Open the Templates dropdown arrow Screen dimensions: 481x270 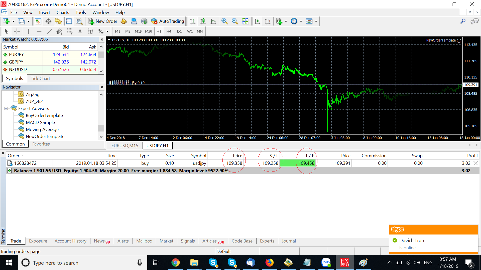pos(316,21)
